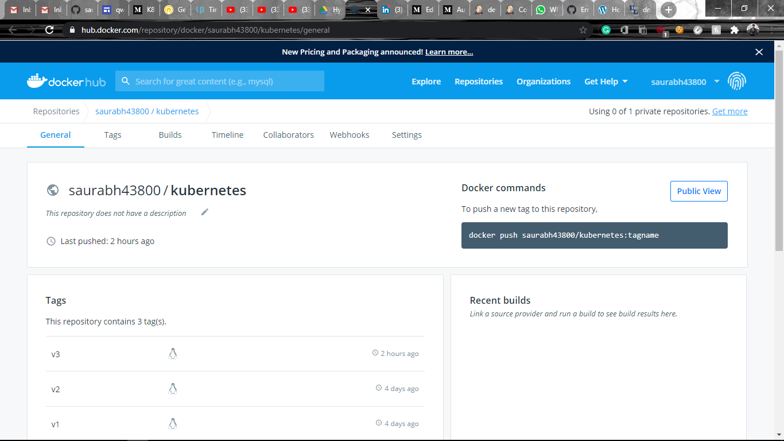Click the fingerprint icon in the navigation bar
Image resolution: width=784 pixels, height=441 pixels.
pyautogui.click(x=737, y=80)
